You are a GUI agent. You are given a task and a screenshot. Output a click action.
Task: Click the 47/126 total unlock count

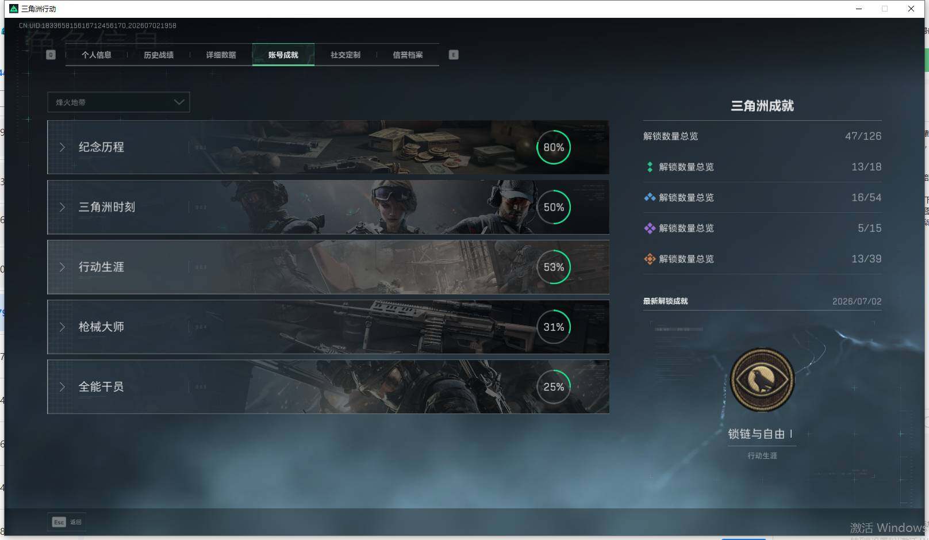pyautogui.click(x=863, y=136)
